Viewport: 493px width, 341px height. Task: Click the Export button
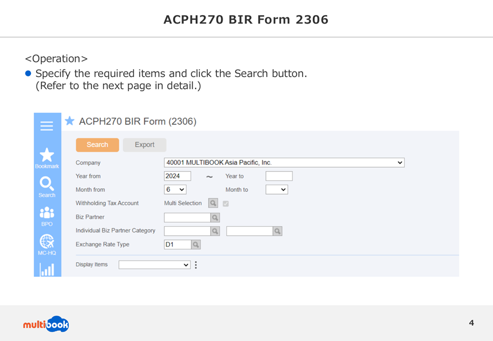145,145
